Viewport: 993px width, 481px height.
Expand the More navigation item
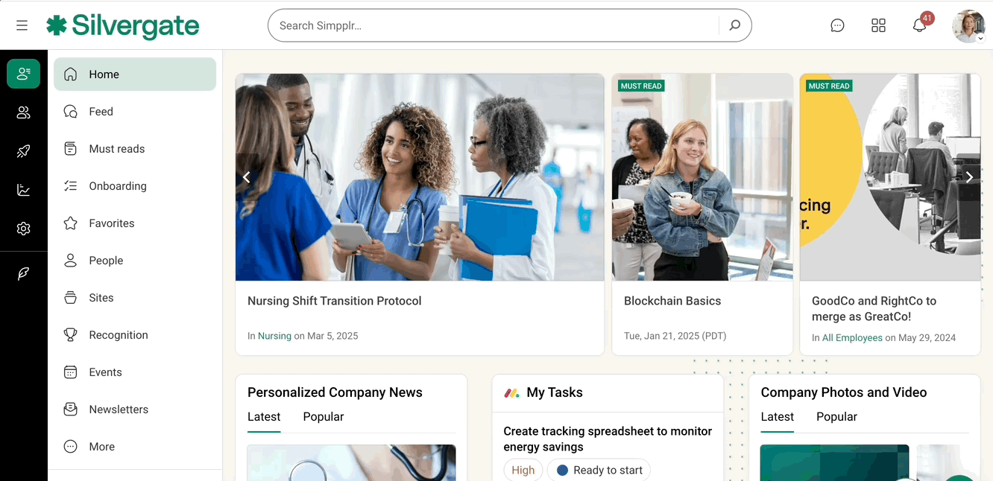pos(101,447)
